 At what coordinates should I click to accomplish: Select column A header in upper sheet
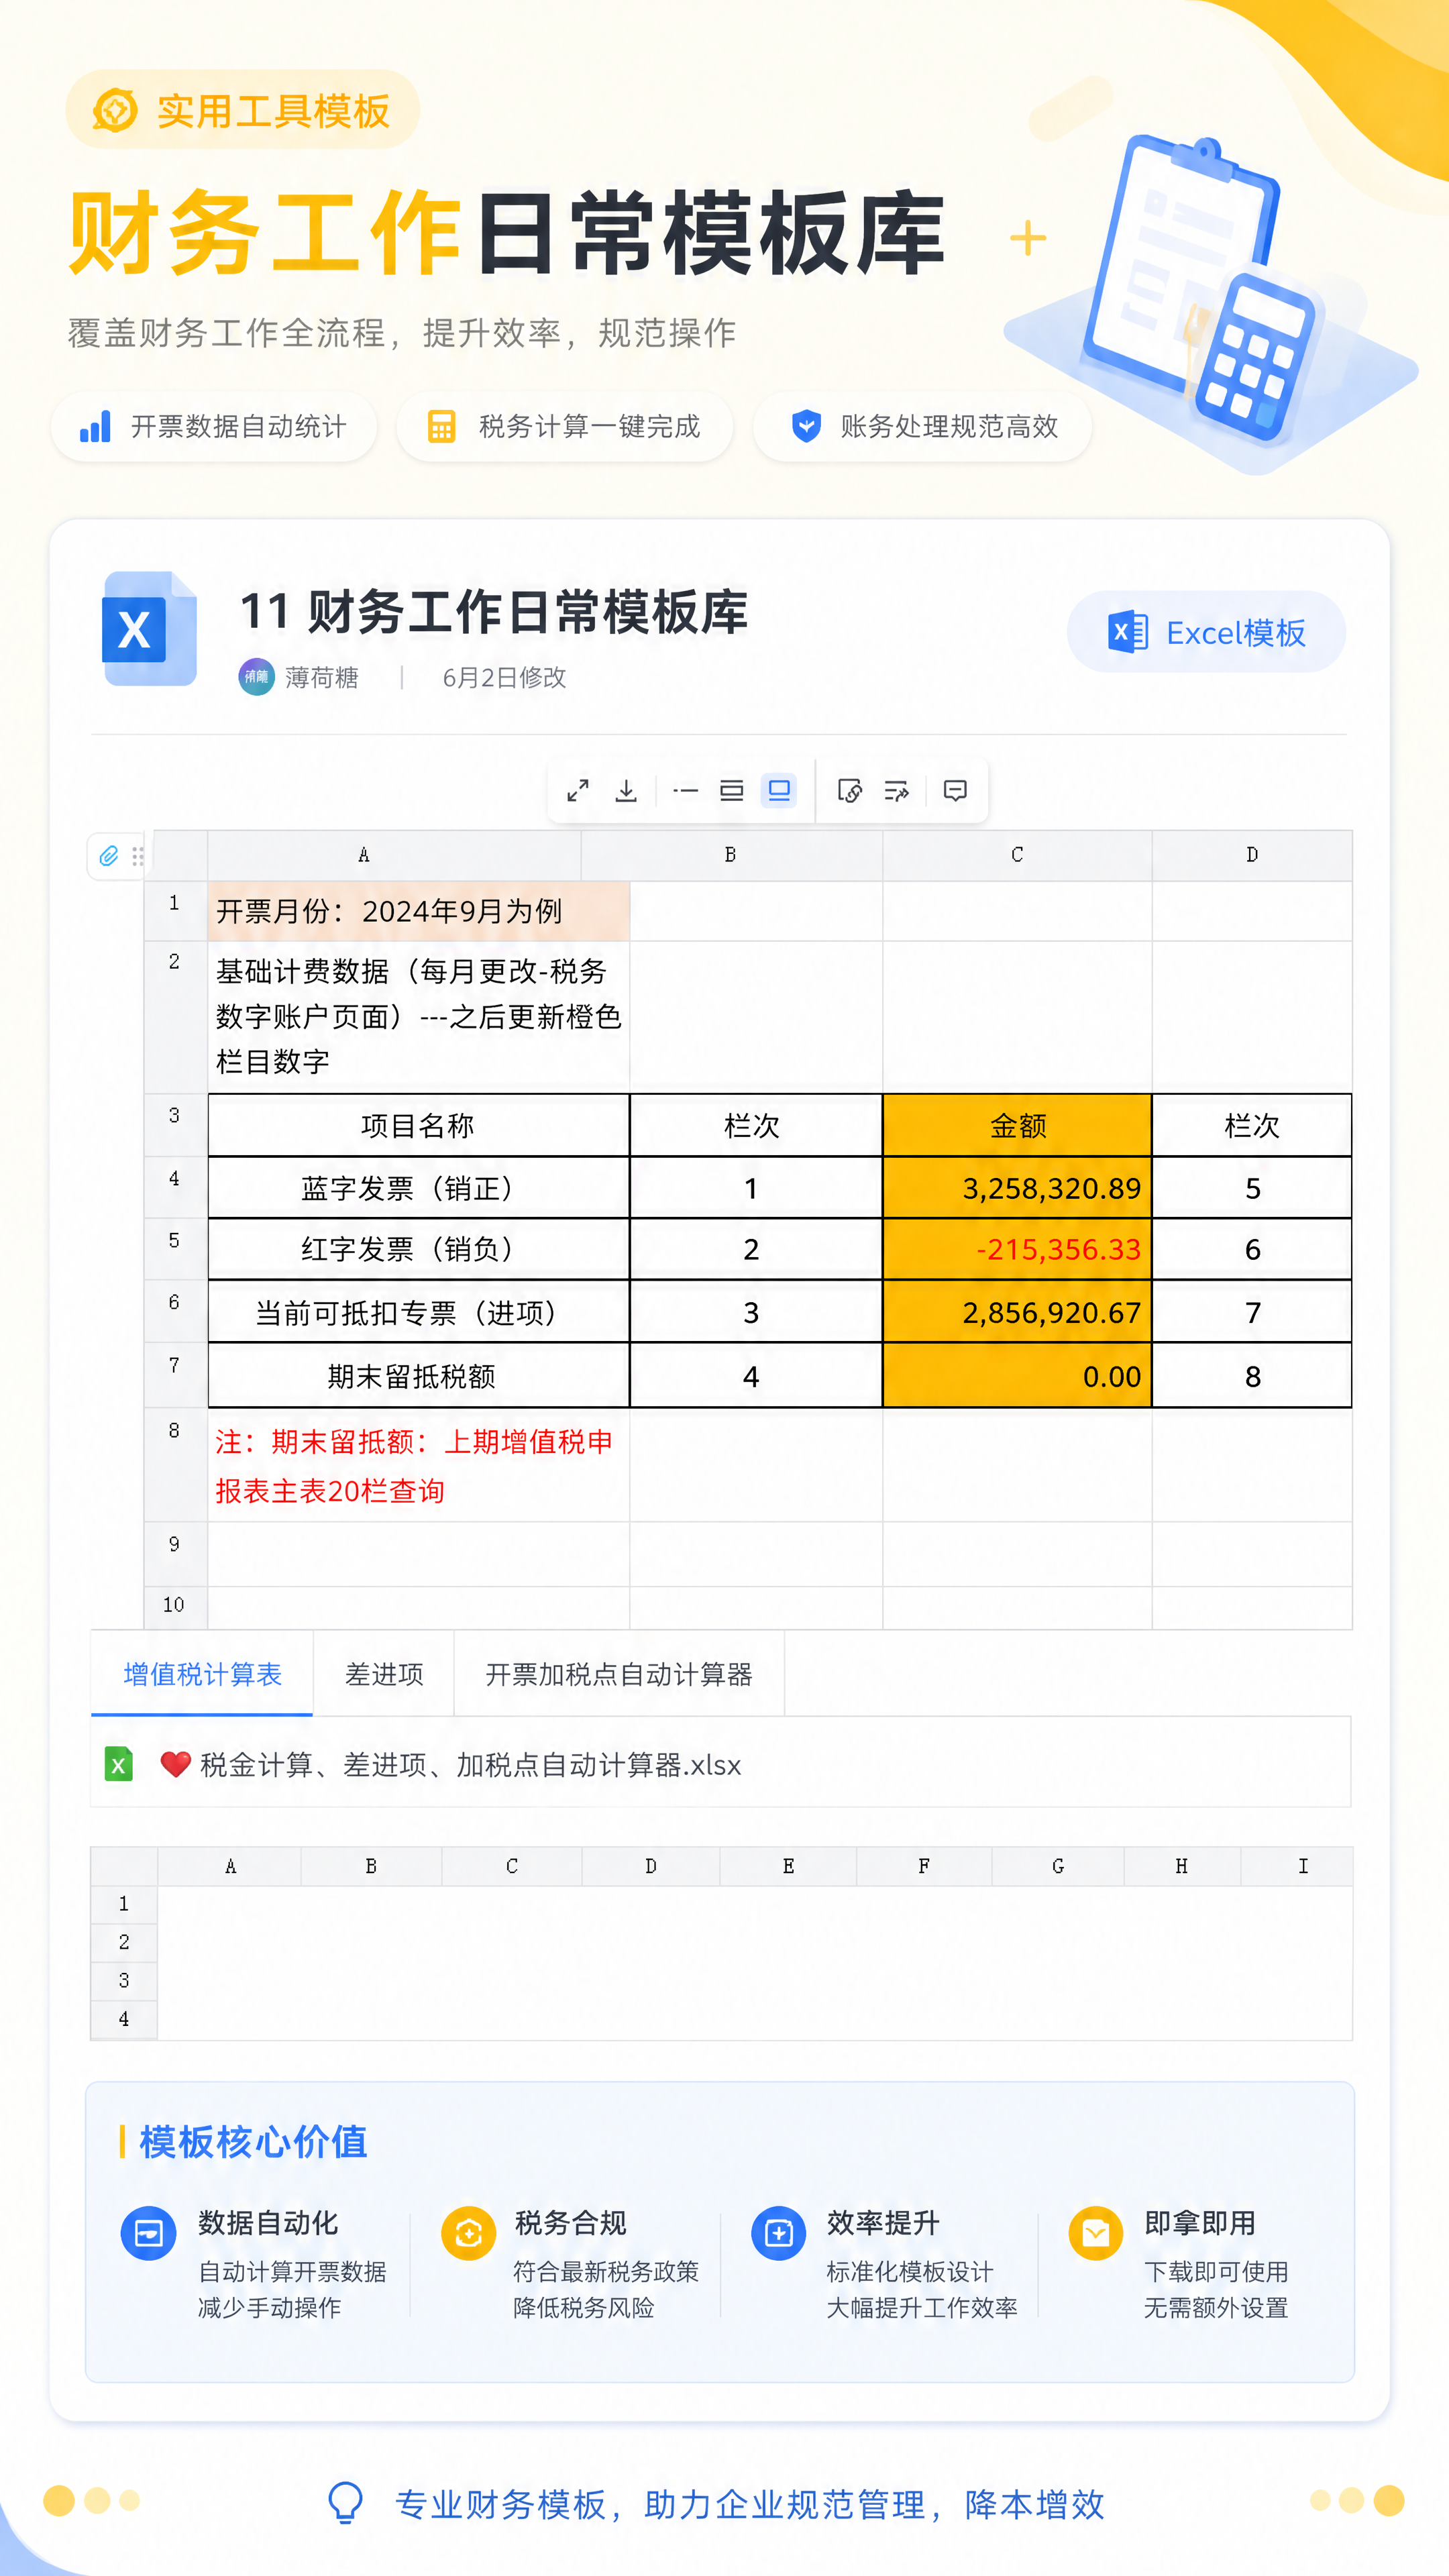pyautogui.click(x=394, y=855)
